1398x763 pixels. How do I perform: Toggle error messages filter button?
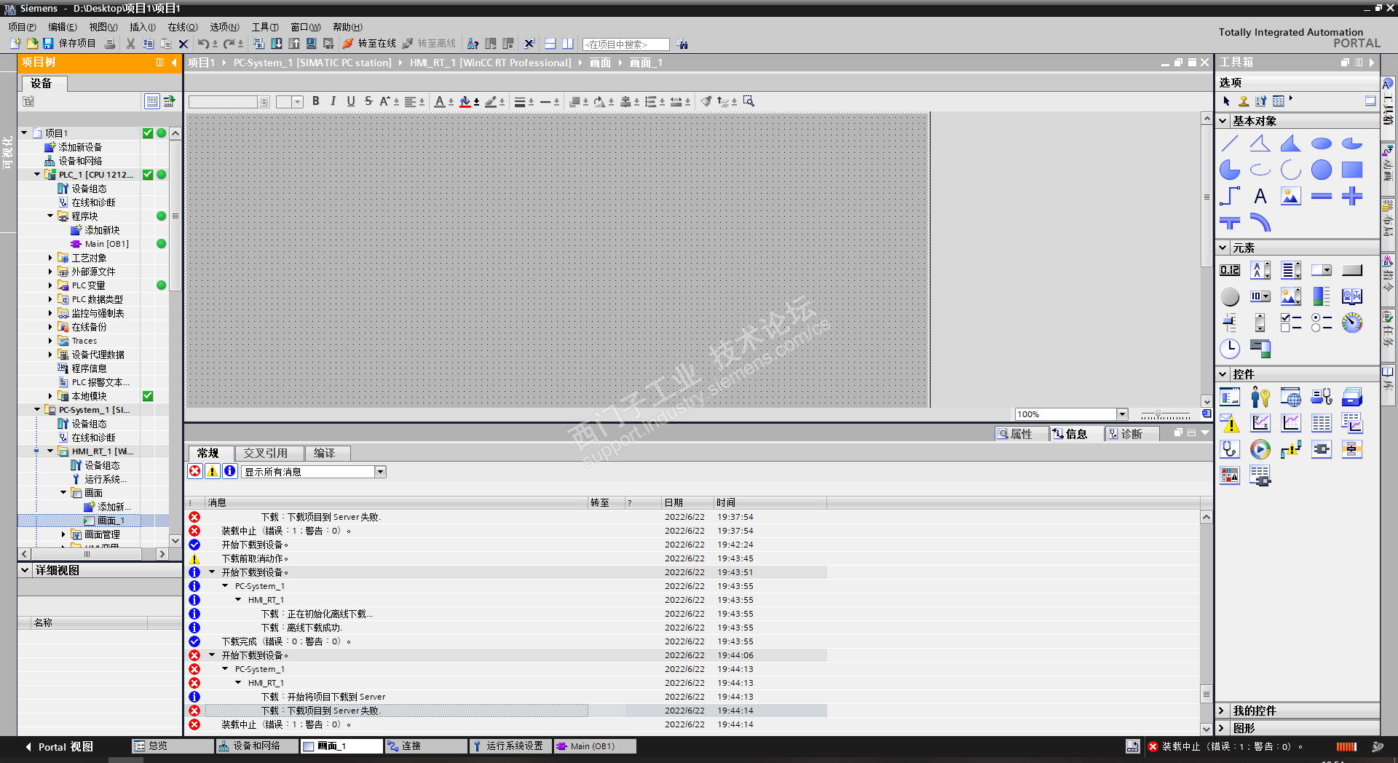[x=195, y=471]
